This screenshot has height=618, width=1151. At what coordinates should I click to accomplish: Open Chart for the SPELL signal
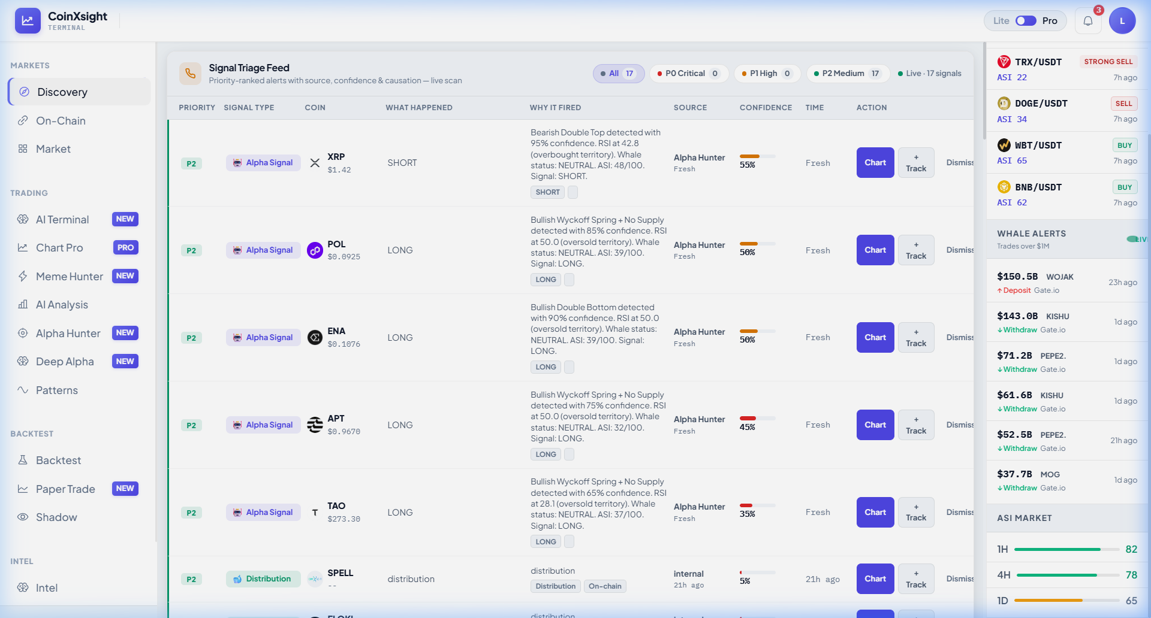click(x=875, y=578)
